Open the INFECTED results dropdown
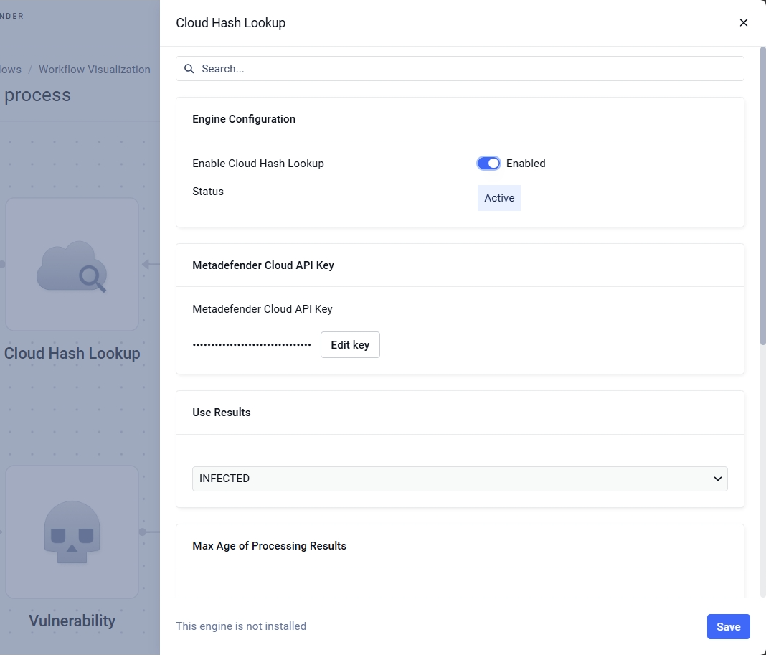Image resolution: width=766 pixels, height=655 pixels. tap(460, 479)
